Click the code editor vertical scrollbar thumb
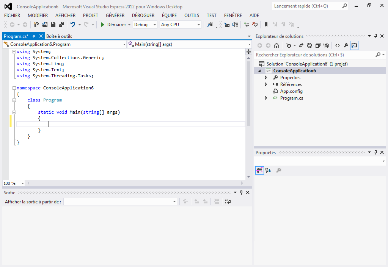The height and width of the screenshot is (267, 388). pyautogui.click(x=249, y=94)
